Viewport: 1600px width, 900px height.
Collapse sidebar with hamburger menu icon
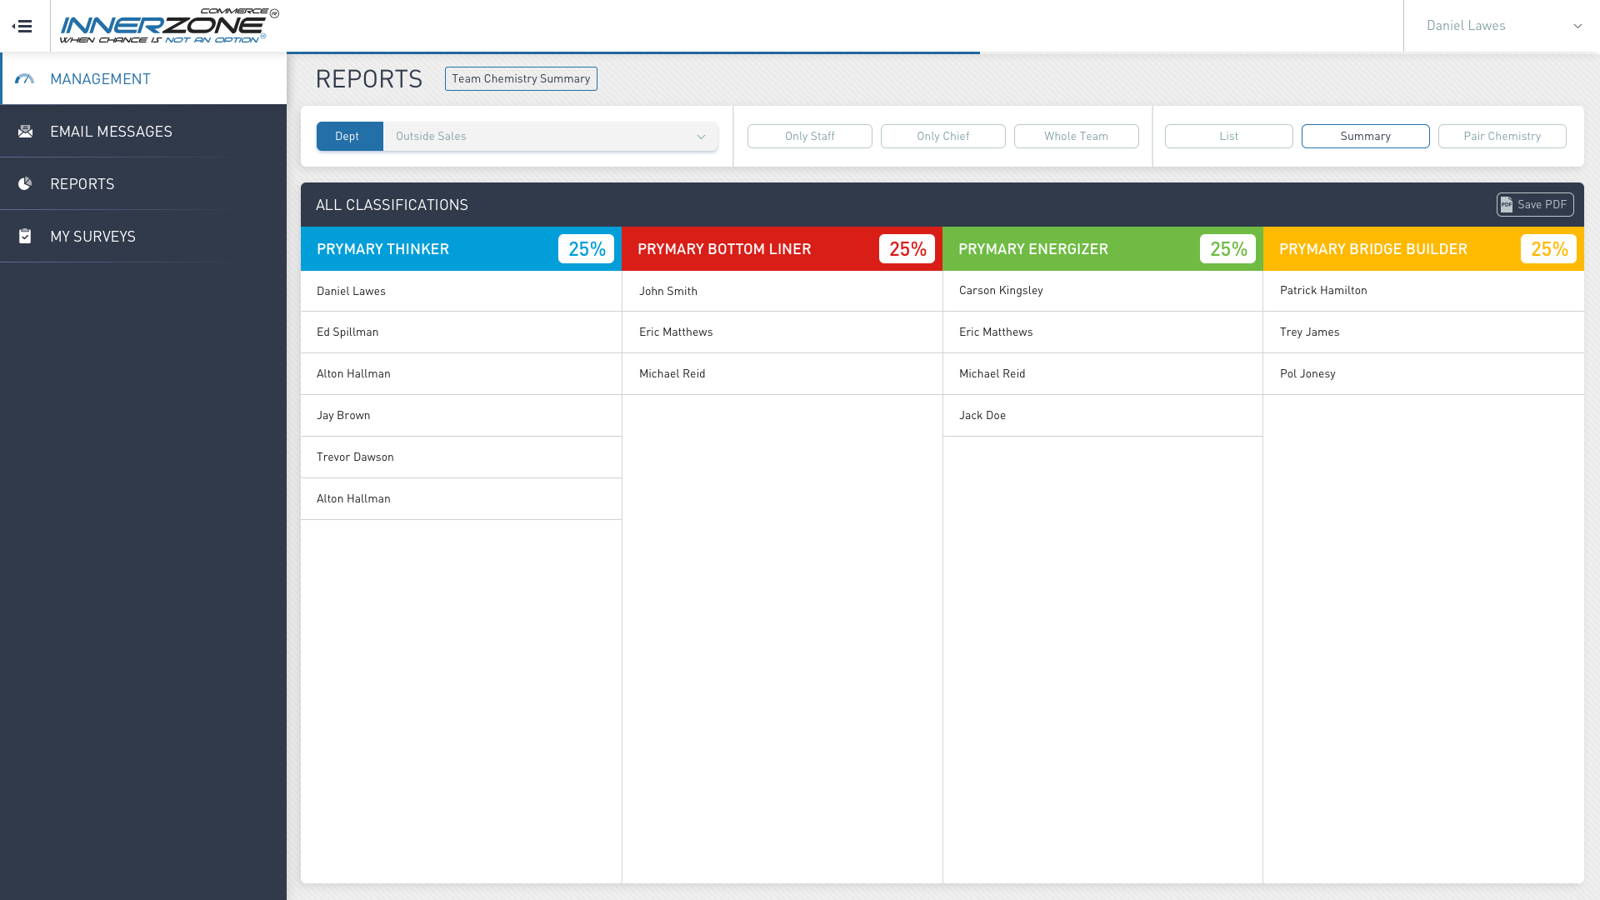coord(22,26)
